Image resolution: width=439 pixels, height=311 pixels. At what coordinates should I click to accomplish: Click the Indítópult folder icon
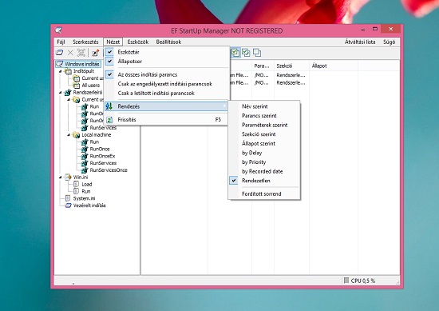click(x=69, y=71)
